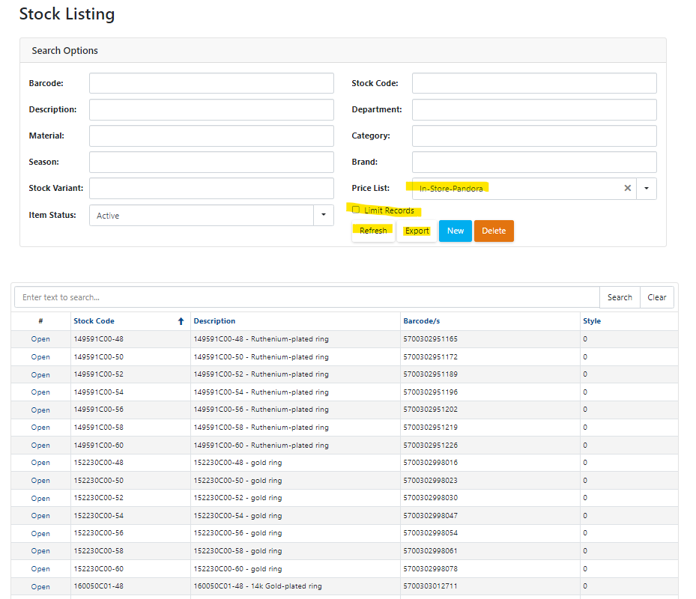The height and width of the screenshot is (599, 696).
Task: Select '149591C00-52 - Ruthenium-plated ring' description
Action: tap(261, 374)
